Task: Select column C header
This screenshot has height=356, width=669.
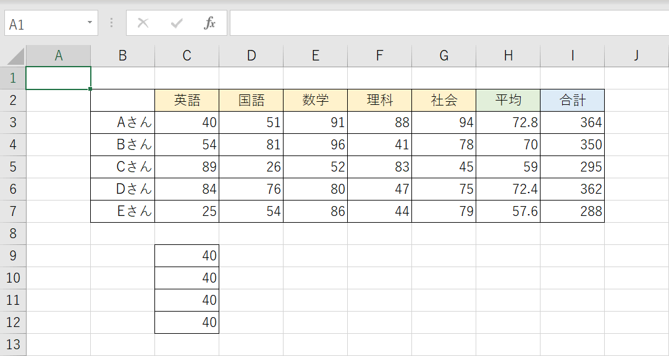Action: [x=187, y=56]
